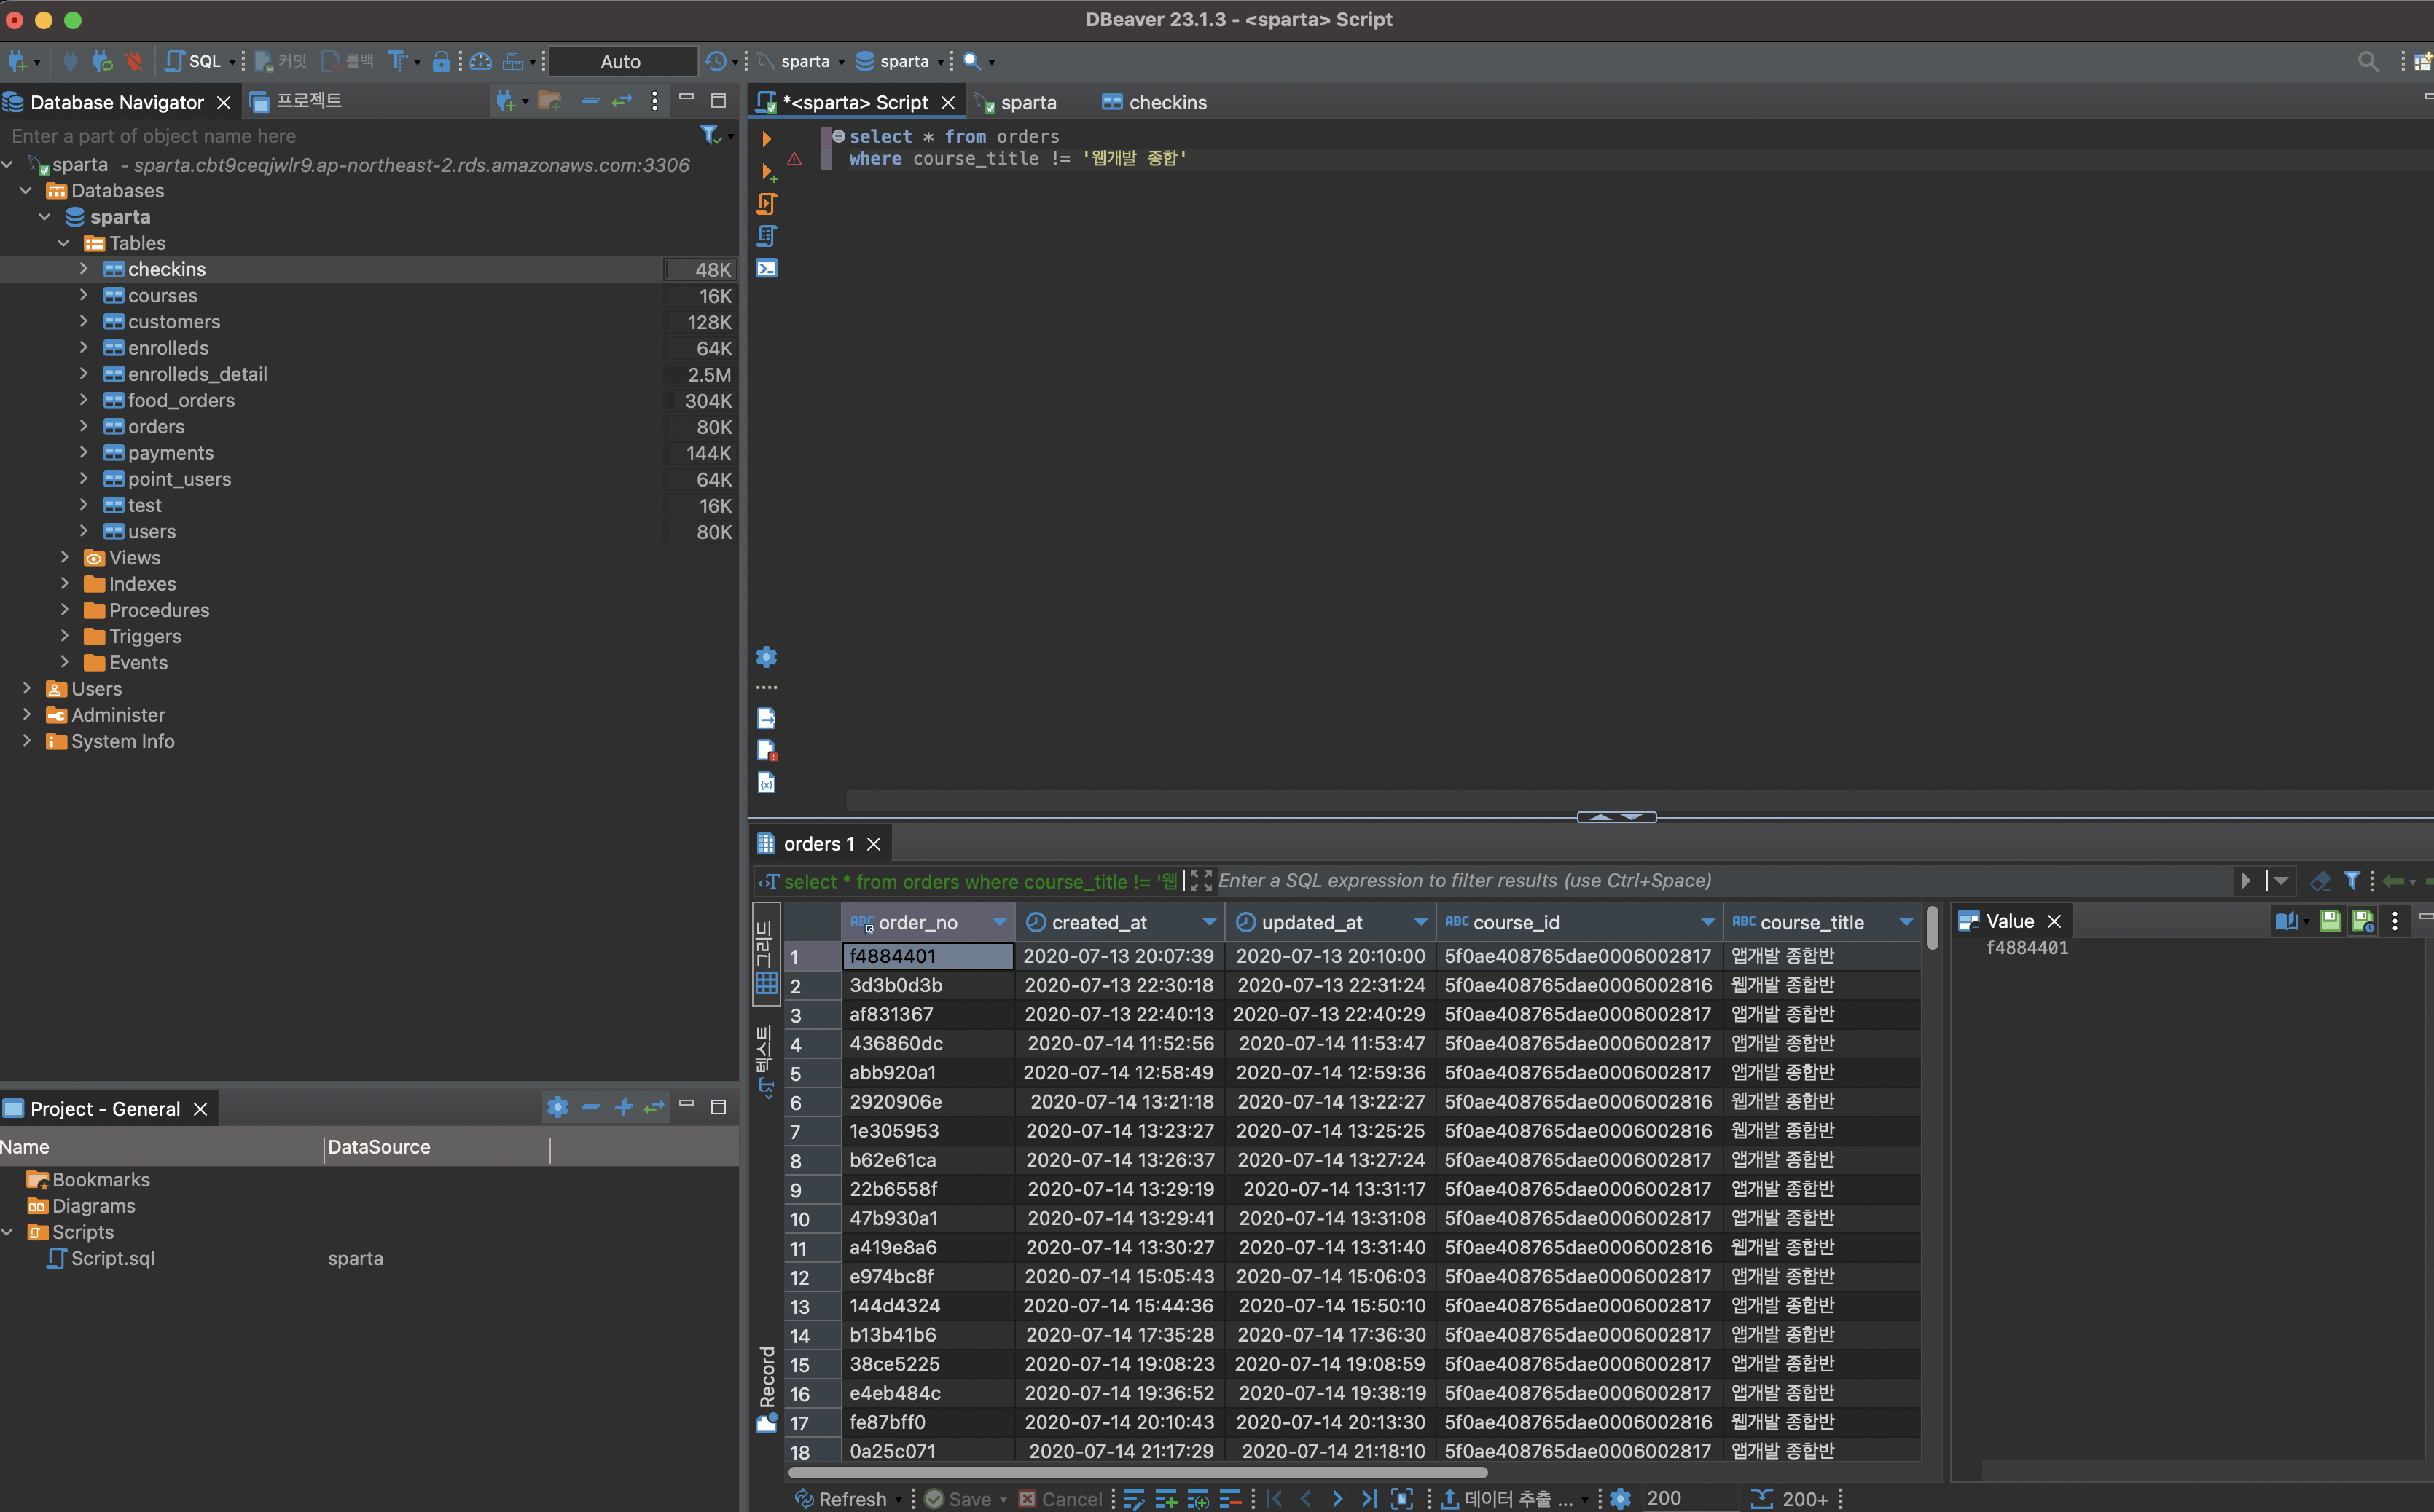This screenshot has height=1512, width=2434.
Task: Toggle the results panels icon in bottom toolbar
Action: pos(1401,1498)
